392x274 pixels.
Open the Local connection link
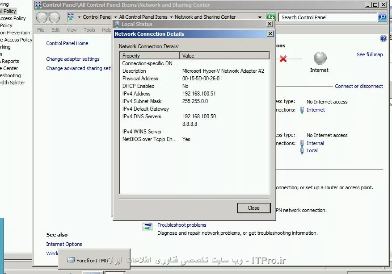[x=312, y=150]
